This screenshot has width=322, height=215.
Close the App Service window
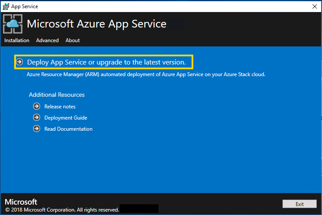[314, 6]
